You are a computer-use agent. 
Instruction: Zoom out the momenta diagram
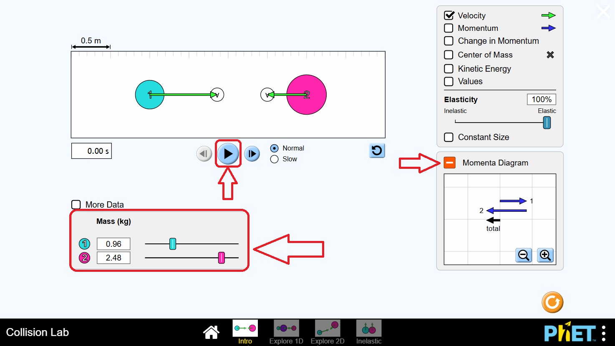tap(524, 255)
